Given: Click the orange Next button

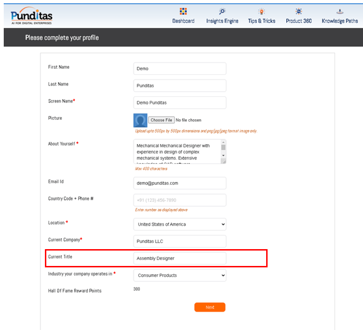Looking at the screenshot, I should pyautogui.click(x=210, y=307).
